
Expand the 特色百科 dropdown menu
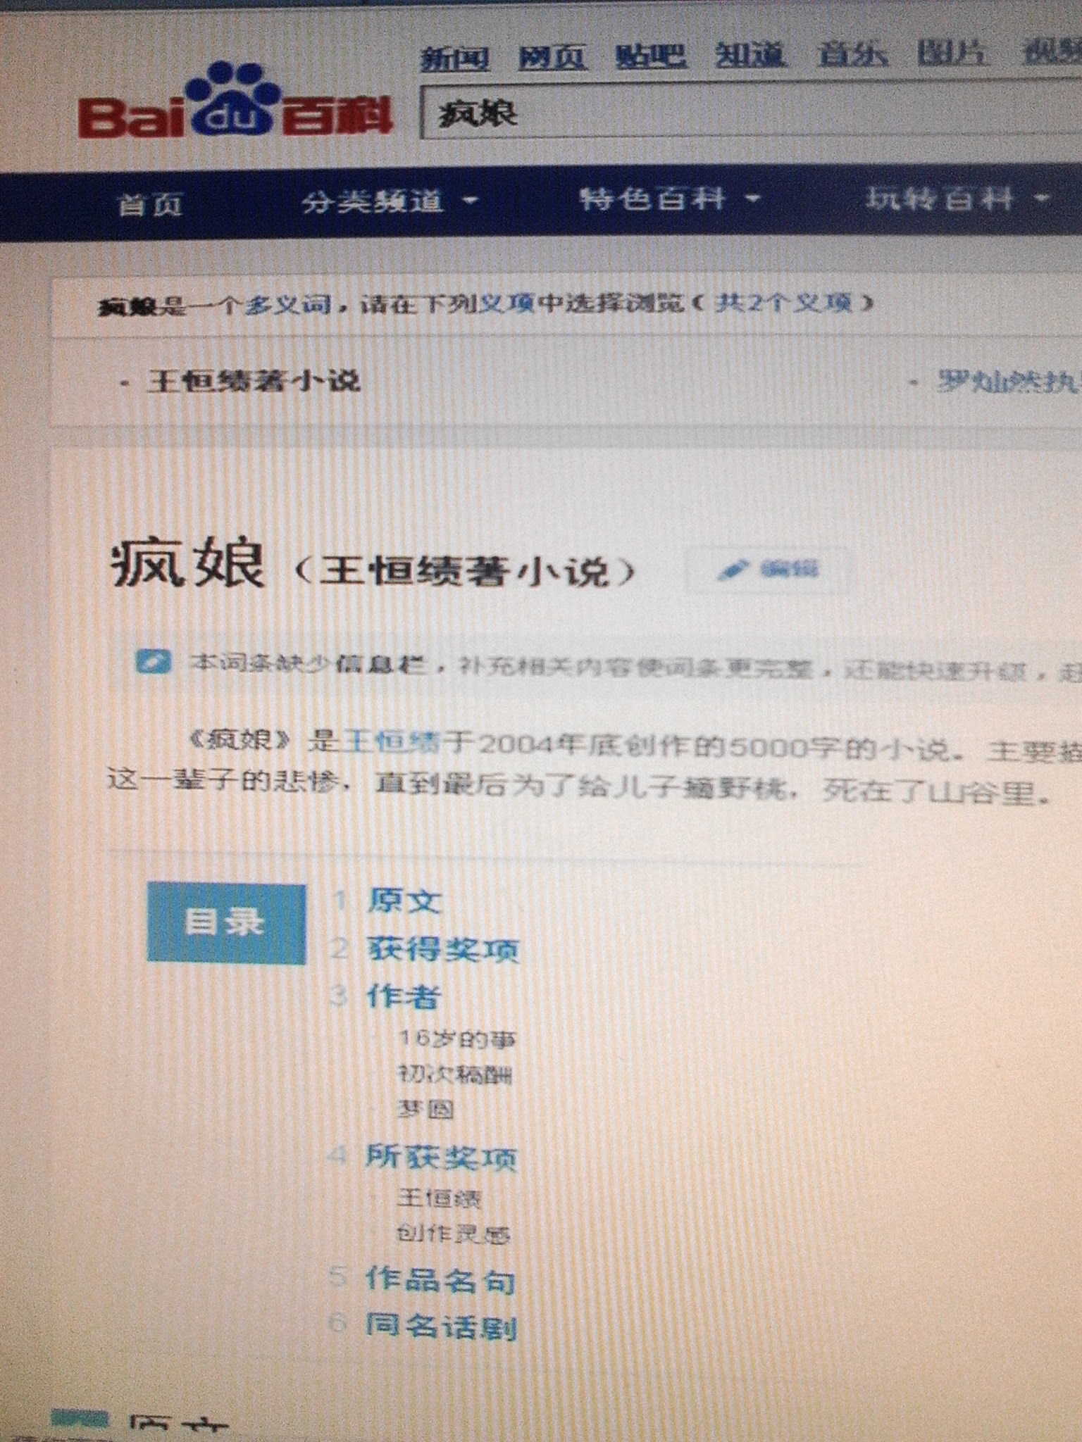[x=669, y=200]
